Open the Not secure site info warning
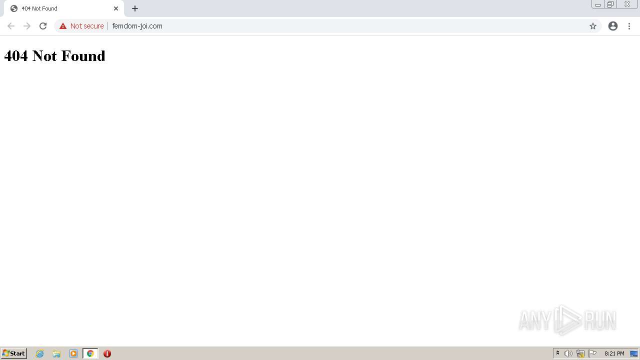The width and height of the screenshot is (640, 360). (81, 26)
